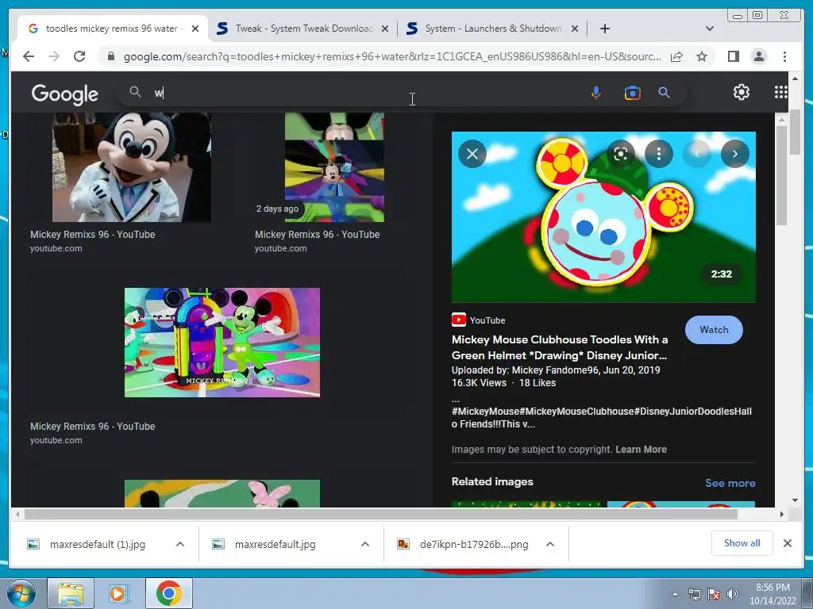This screenshot has height=609, width=813.
Task: Toggle the Chrome side panel
Action: pyautogui.click(x=733, y=56)
